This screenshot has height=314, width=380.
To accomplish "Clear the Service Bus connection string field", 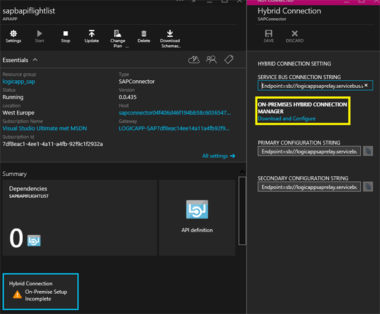I will [x=366, y=85].
